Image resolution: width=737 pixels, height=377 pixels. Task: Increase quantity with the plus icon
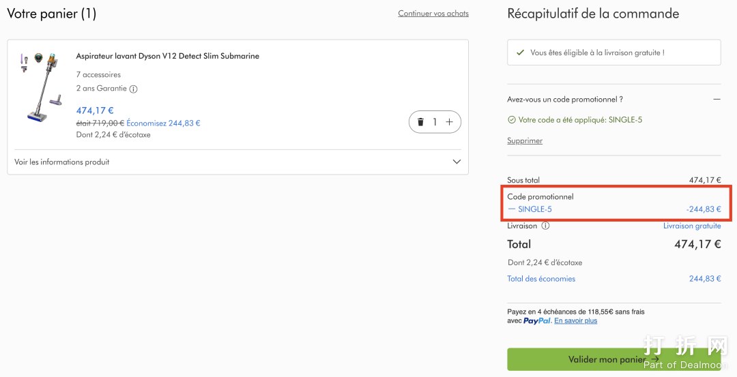pyautogui.click(x=449, y=122)
